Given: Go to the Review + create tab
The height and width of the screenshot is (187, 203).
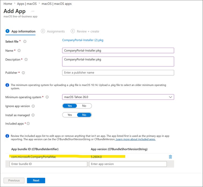Looking at the screenshot, I should pos(85,31).
